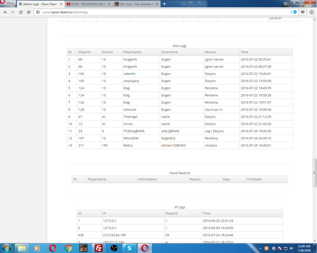The image size is (317, 253).
Task: Reload the page
Action: pos(21,12)
